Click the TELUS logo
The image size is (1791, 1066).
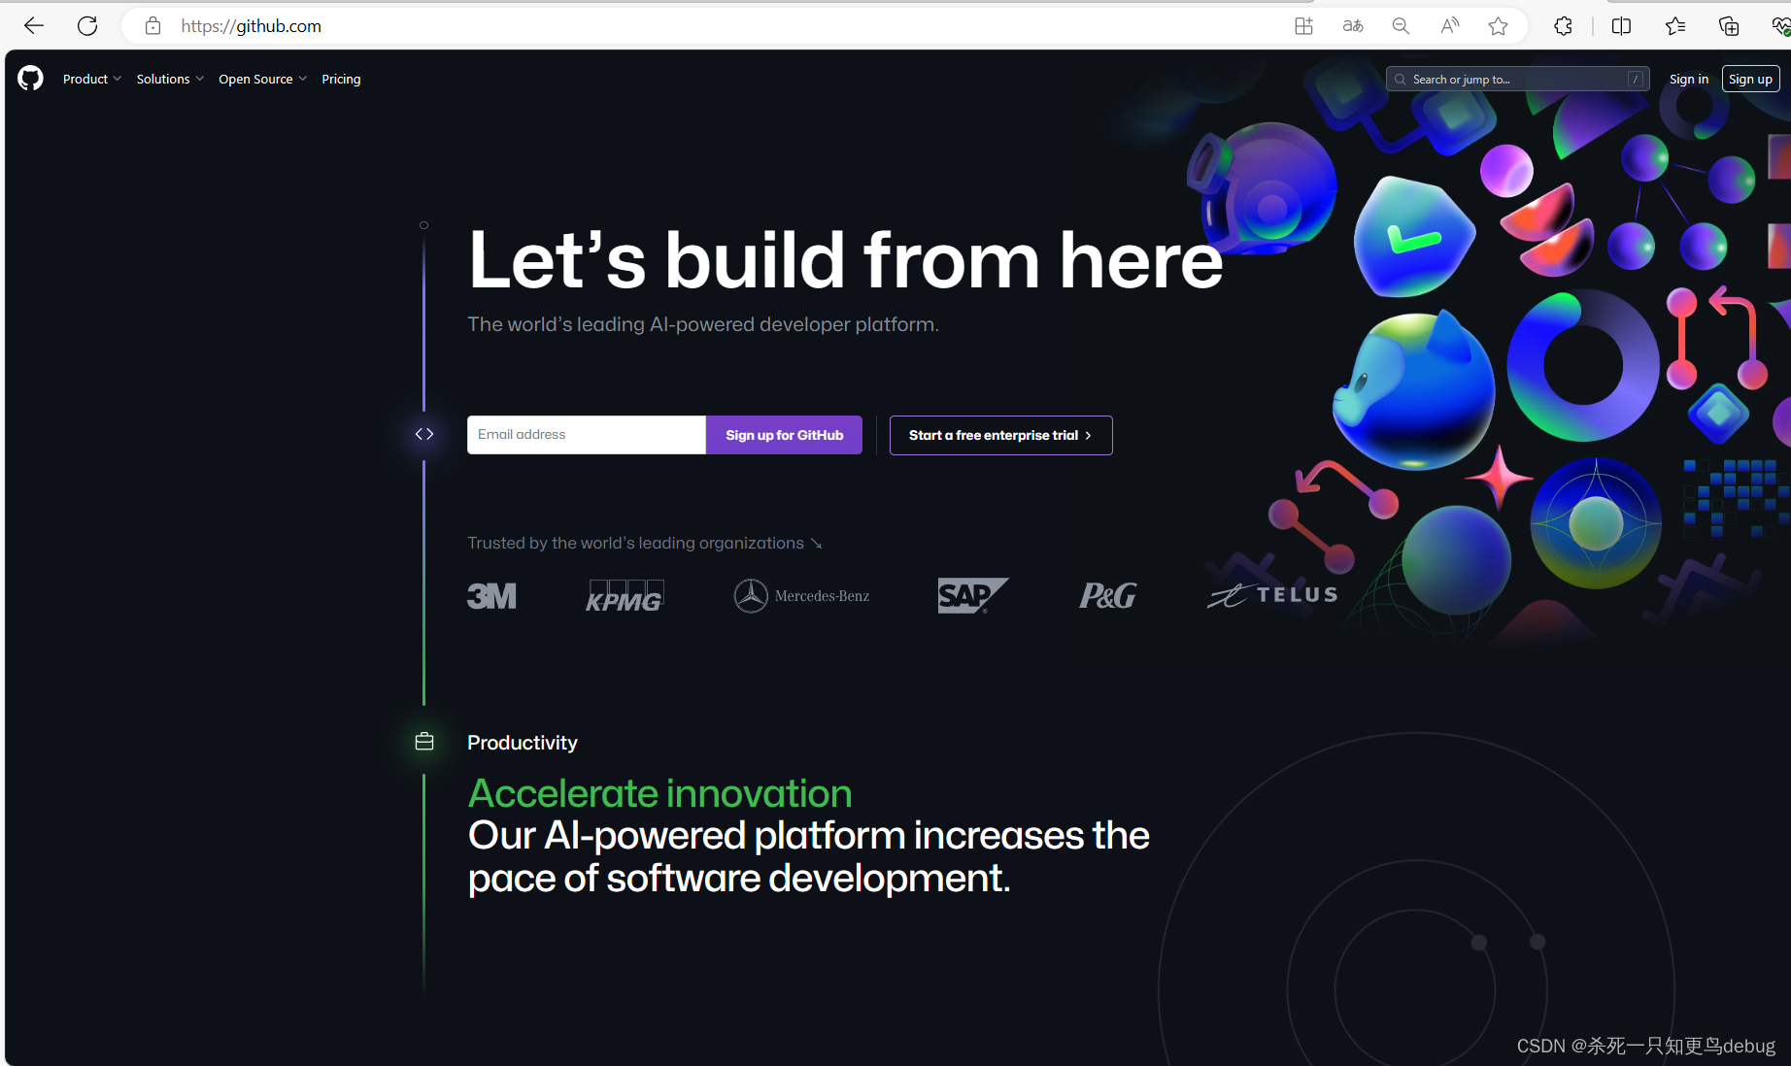(1272, 595)
